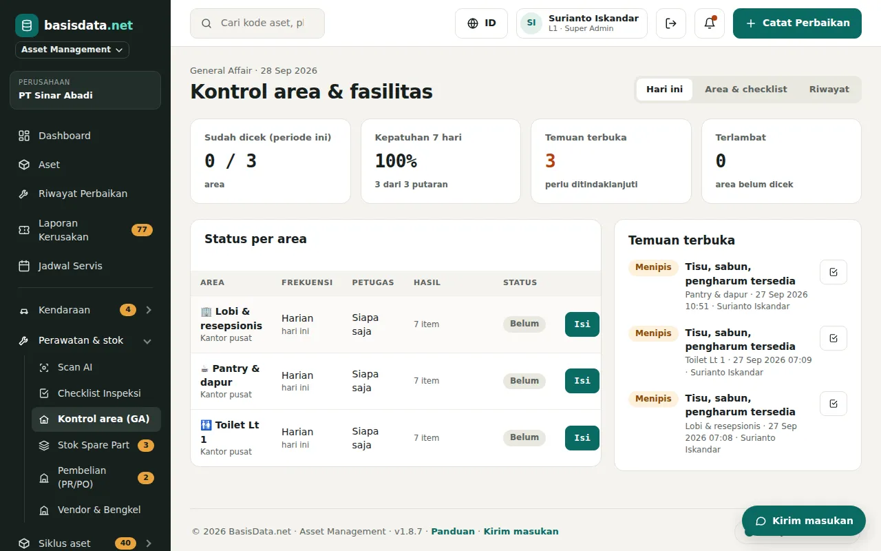Switch to the Area & checklist tab
The width and height of the screenshot is (881, 551).
[746, 90]
